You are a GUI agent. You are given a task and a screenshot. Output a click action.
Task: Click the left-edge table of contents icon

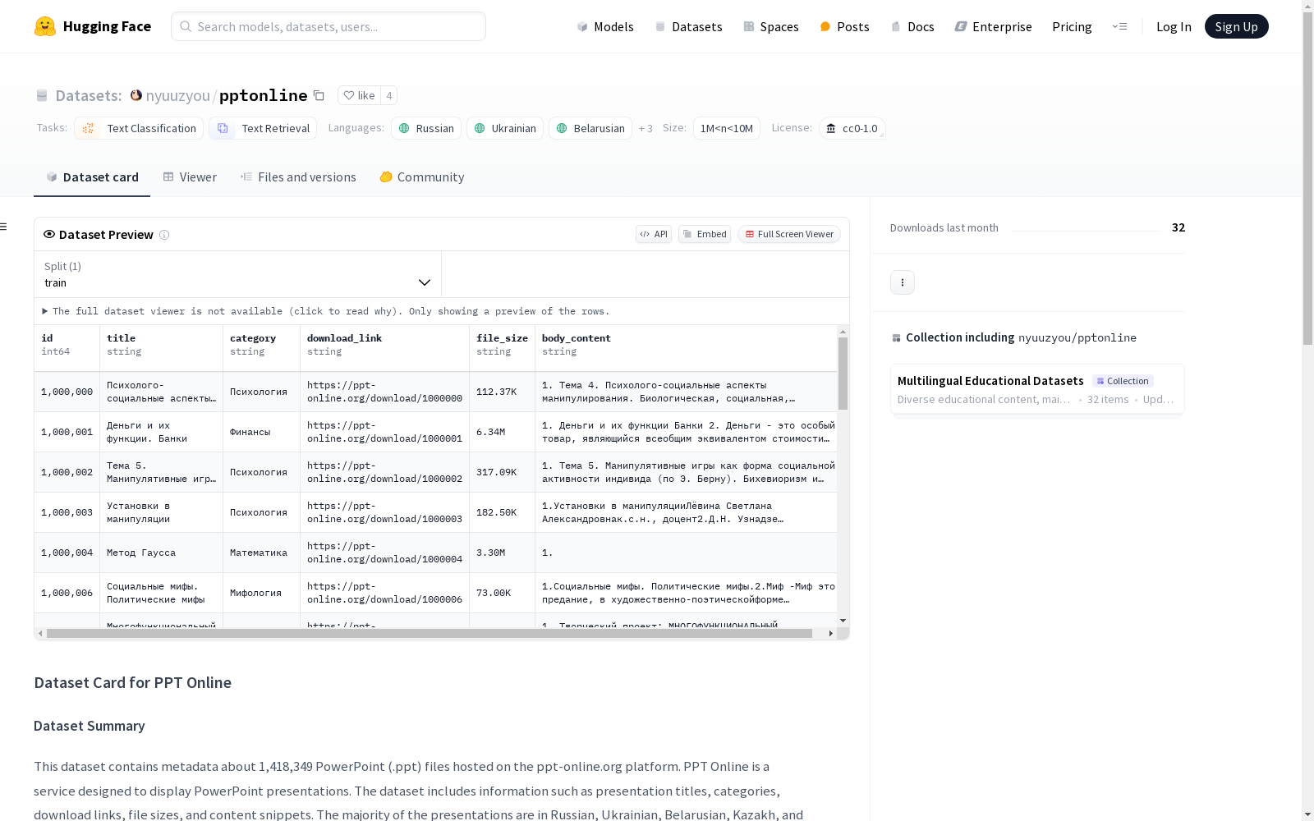pyautogui.click(x=3, y=227)
